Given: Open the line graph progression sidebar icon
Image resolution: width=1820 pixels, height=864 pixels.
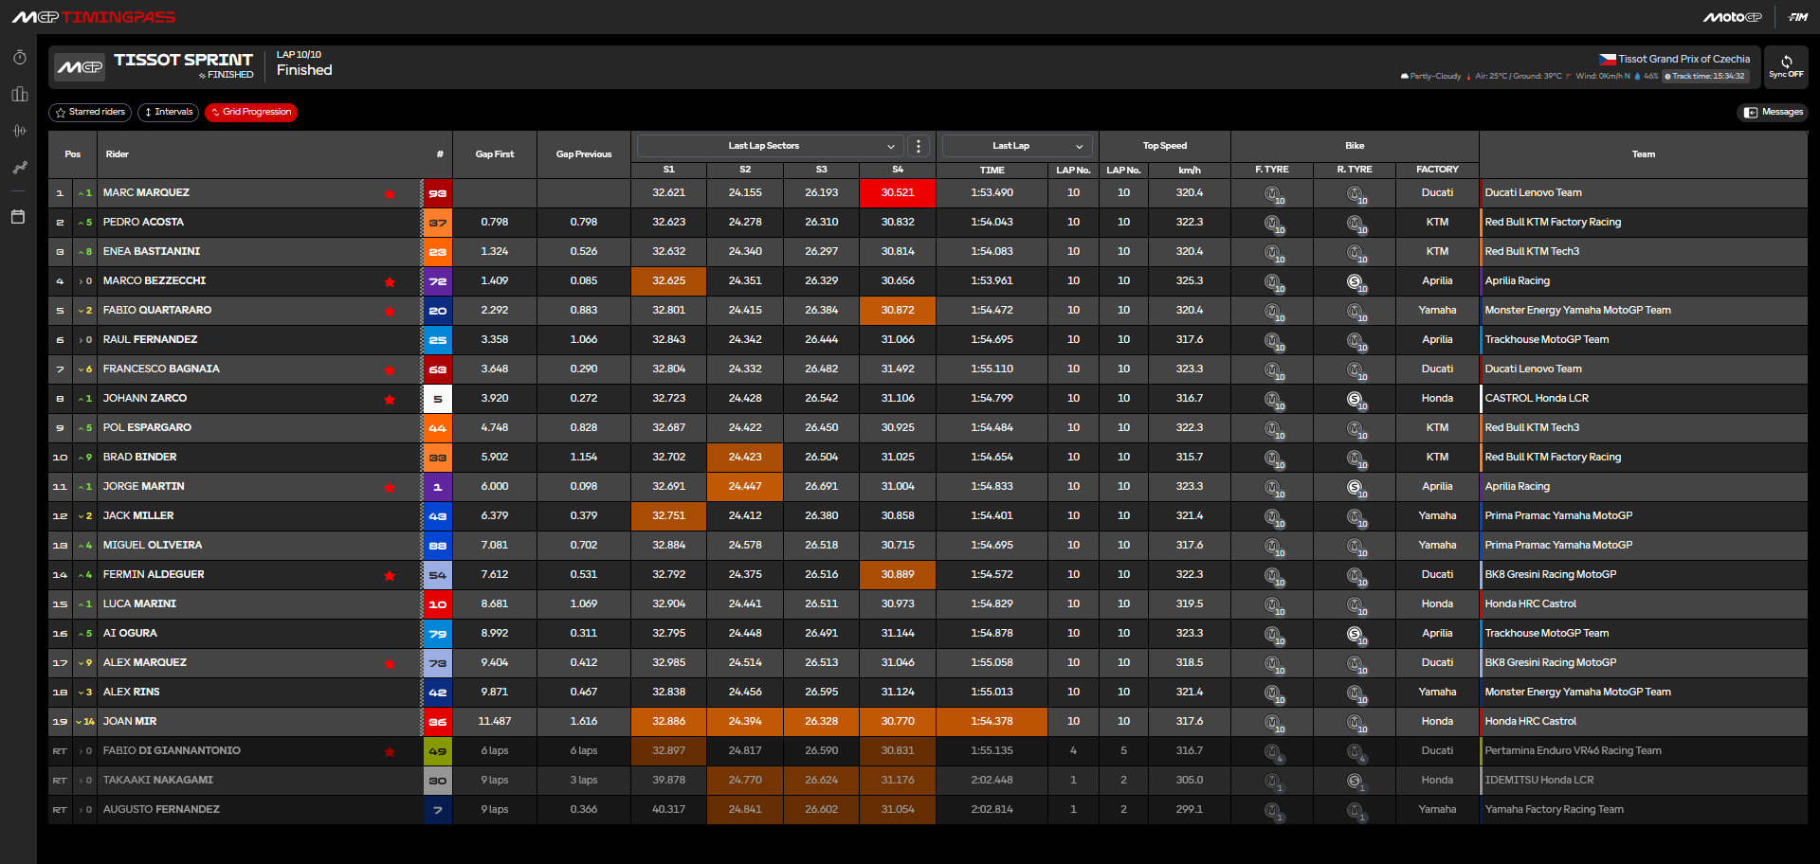Looking at the screenshot, I should pyautogui.click(x=19, y=168).
